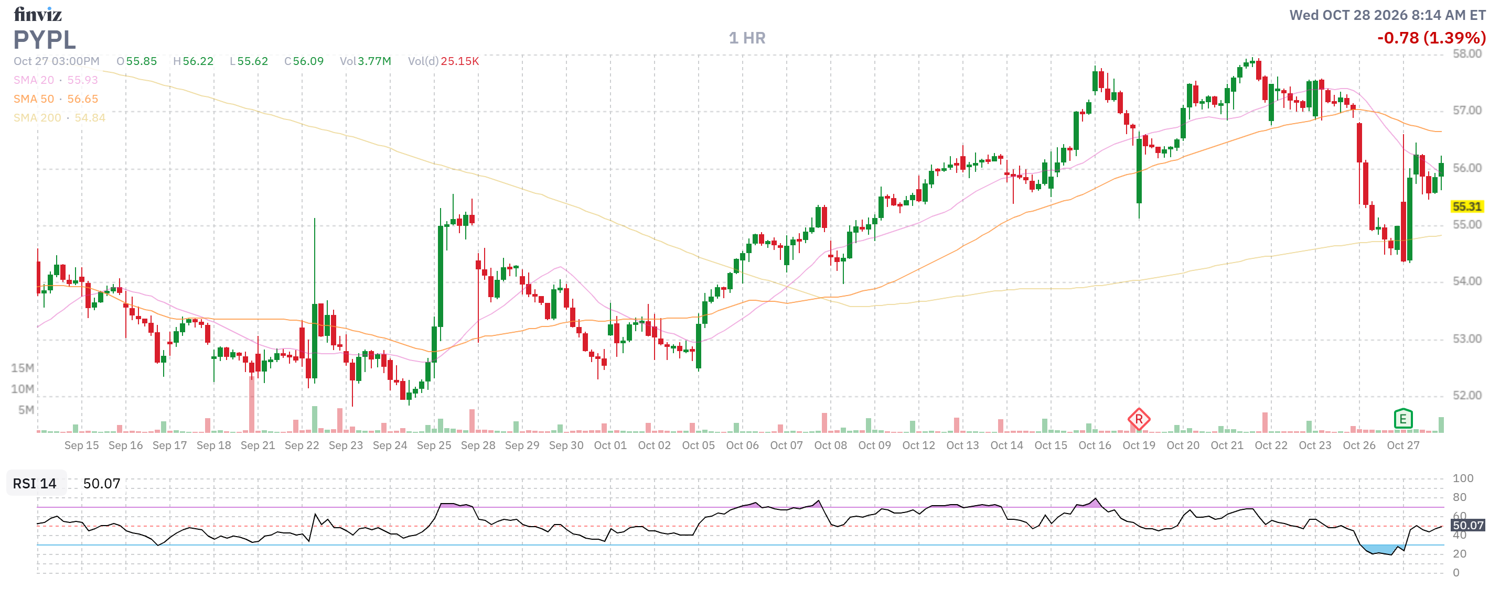Click the -0.78 (1.39%) change value
Screen dimensions: 1500x589
click(x=1431, y=38)
